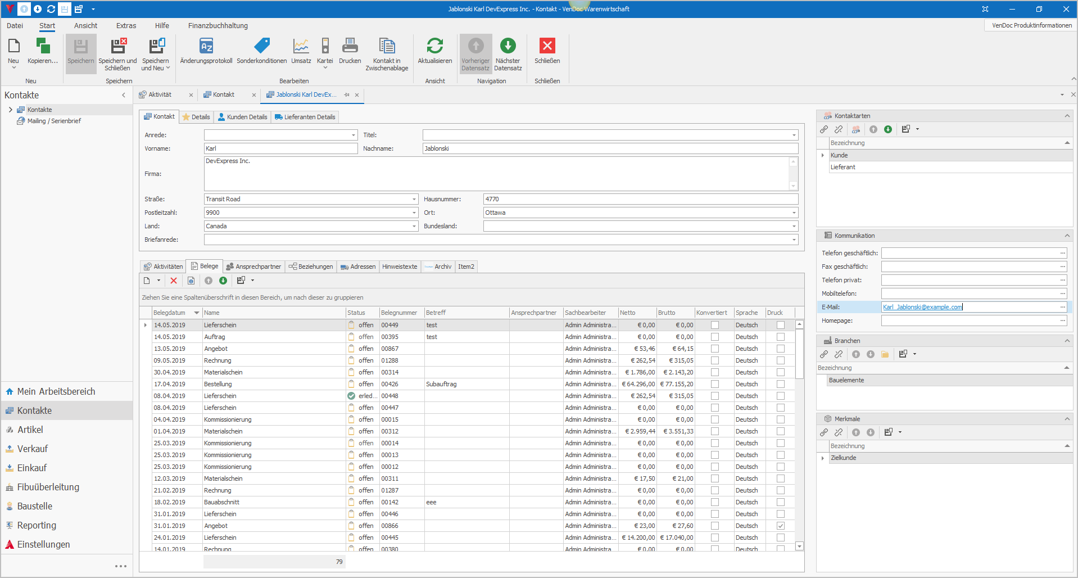Check the Konvertiert checkbox for Lieferschein 00449
The height and width of the screenshot is (578, 1078).
click(x=714, y=325)
